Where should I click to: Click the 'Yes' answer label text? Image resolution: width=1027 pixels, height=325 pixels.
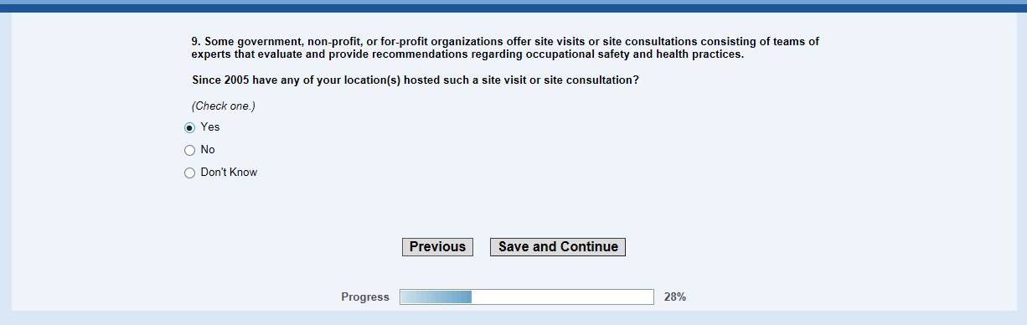pyautogui.click(x=210, y=127)
